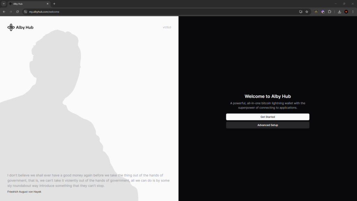Close the Alby Hub tab
The width and height of the screenshot is (357, 201).
(47, 3)
